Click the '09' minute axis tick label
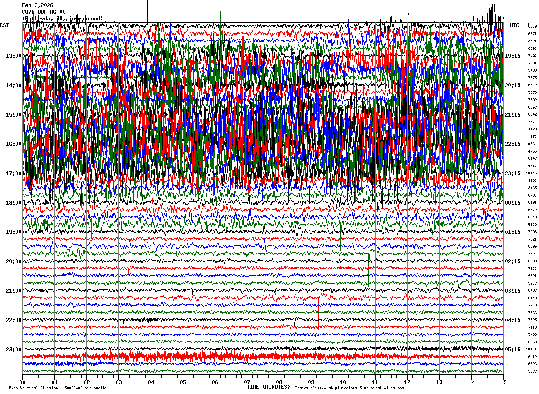Image resolution: width=539 pixels, height=394 pixels. [311, 382]
